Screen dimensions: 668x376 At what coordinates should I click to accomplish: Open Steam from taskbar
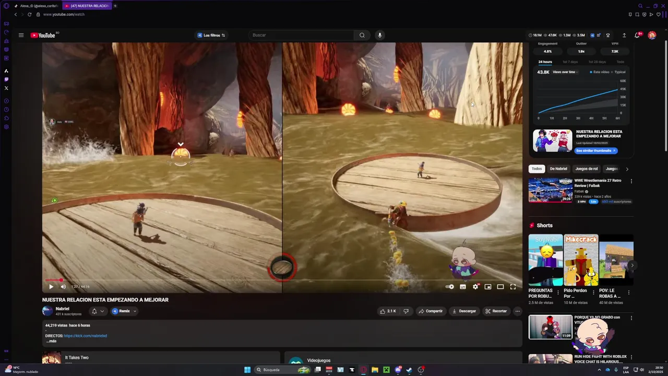pyautogui.click(x=409, y=370)
